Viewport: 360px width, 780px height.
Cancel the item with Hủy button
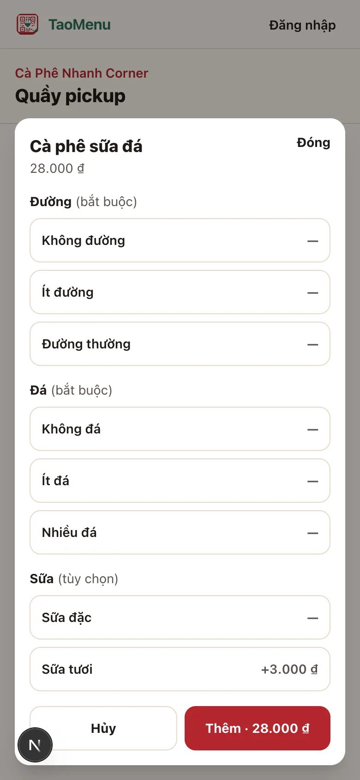[103, 728]
